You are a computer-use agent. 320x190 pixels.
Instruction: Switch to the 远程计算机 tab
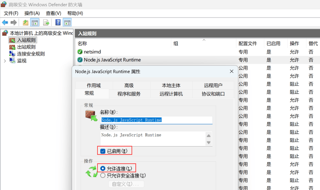tap(171, 94)
